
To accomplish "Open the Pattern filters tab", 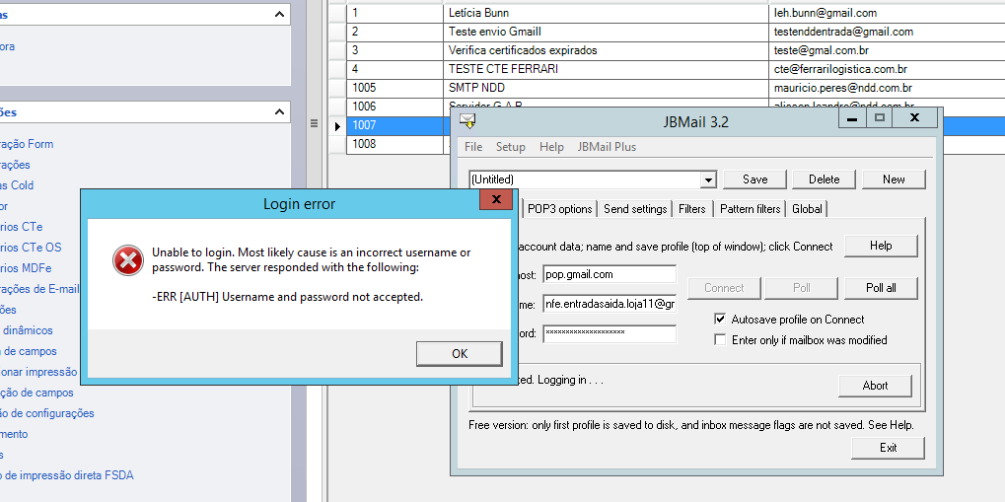I will [x=750, y=209].
